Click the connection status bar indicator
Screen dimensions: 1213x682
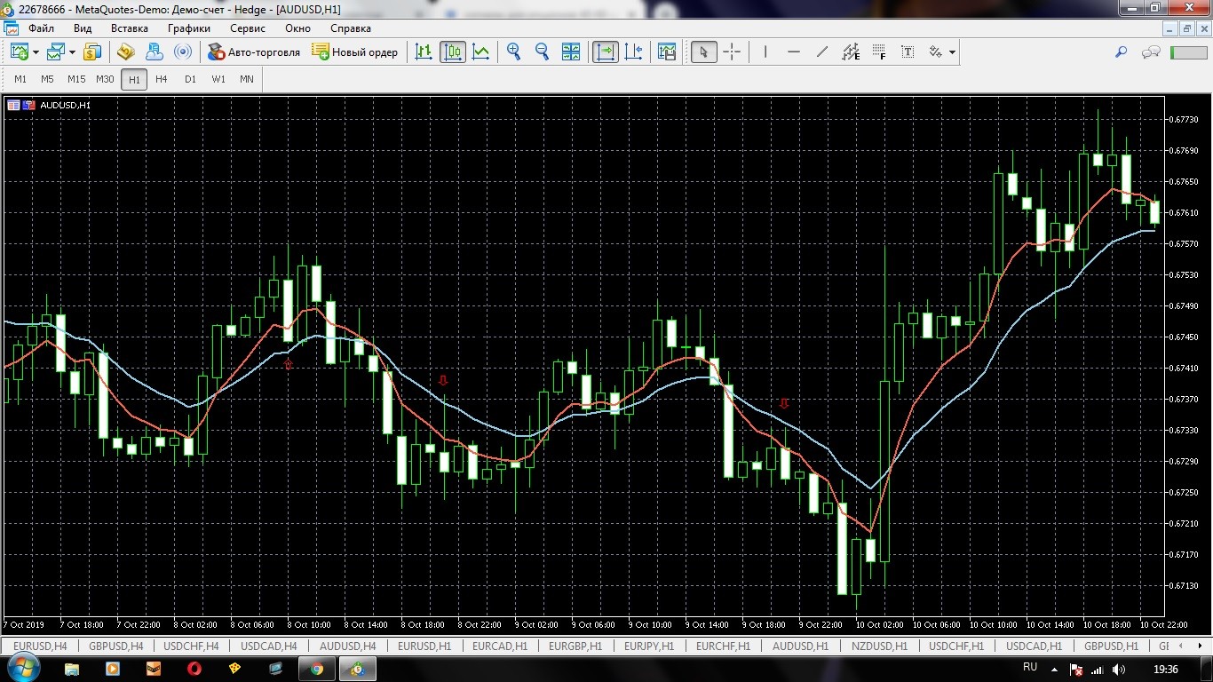tap(1188, 52)
